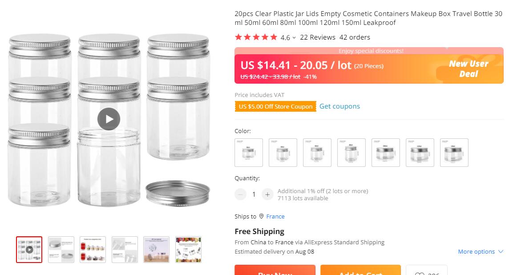Screen dimensions: 509x275
Task: Click the New User Deal banner
Action: point(469,69)
